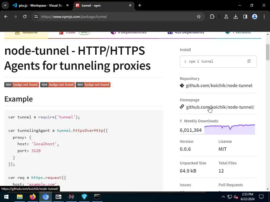
Task: Open homepage link github.com/koichik/node-tunnel/
Action: [220, 107]
